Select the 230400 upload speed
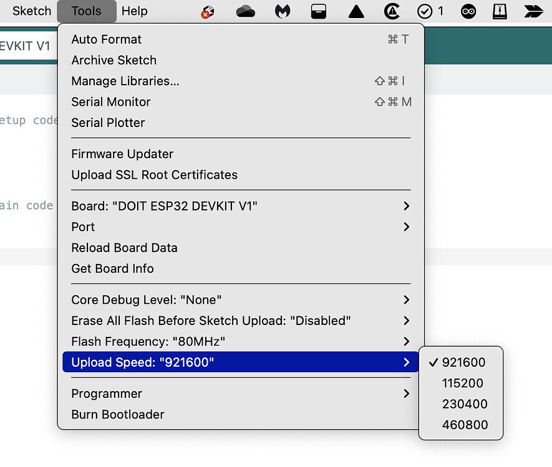Screen dimensions: 552x467 (x=462, y=404)
